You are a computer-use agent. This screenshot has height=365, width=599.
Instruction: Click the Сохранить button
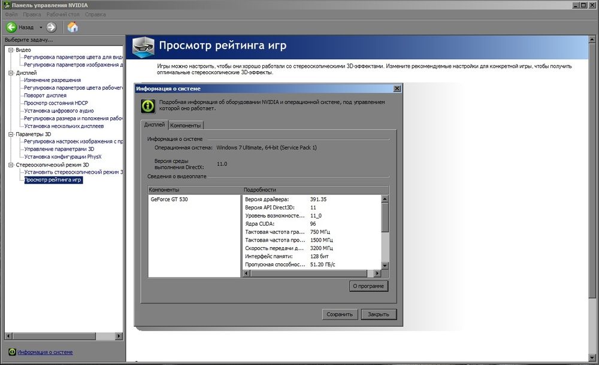point(340,314)
